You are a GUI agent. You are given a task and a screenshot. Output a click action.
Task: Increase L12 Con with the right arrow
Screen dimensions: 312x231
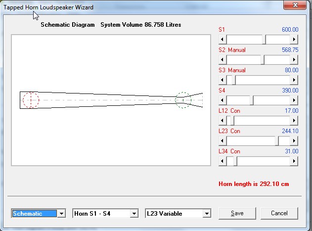click(294, 121)
